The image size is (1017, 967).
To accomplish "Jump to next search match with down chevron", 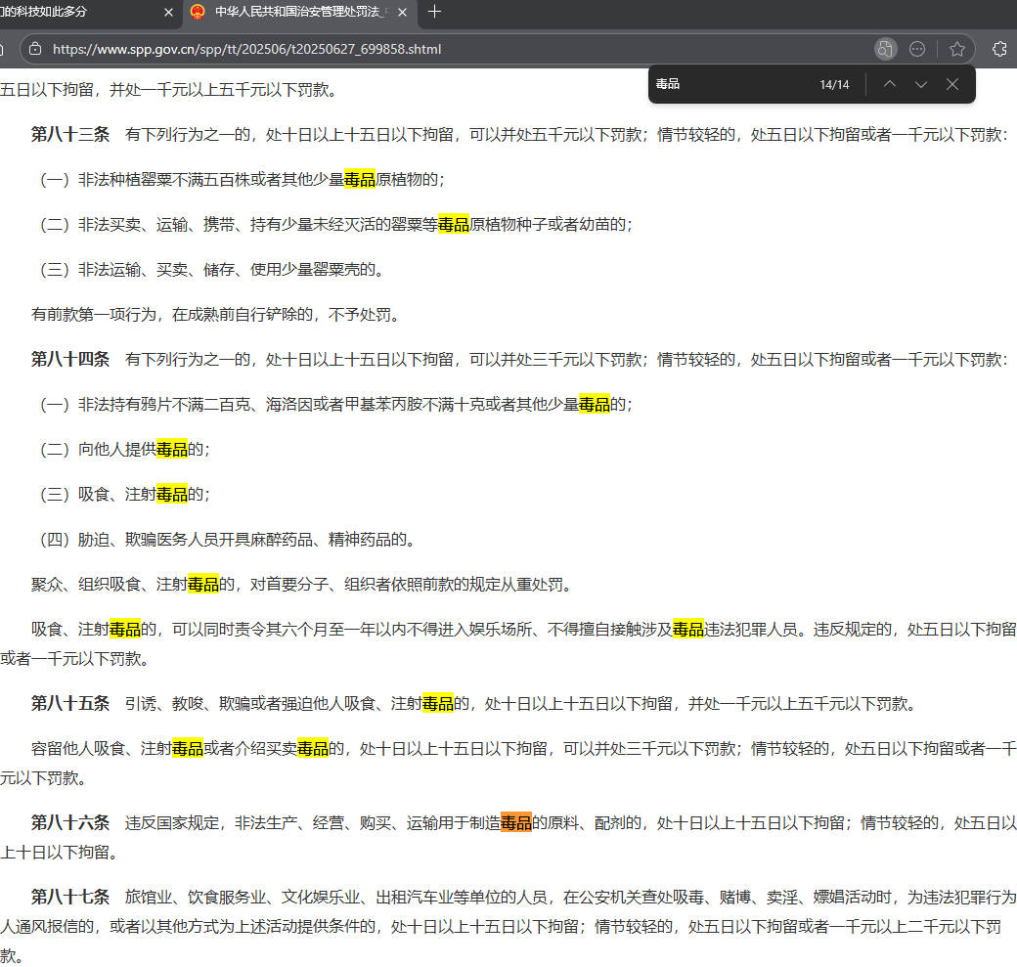I will point(920,84).
